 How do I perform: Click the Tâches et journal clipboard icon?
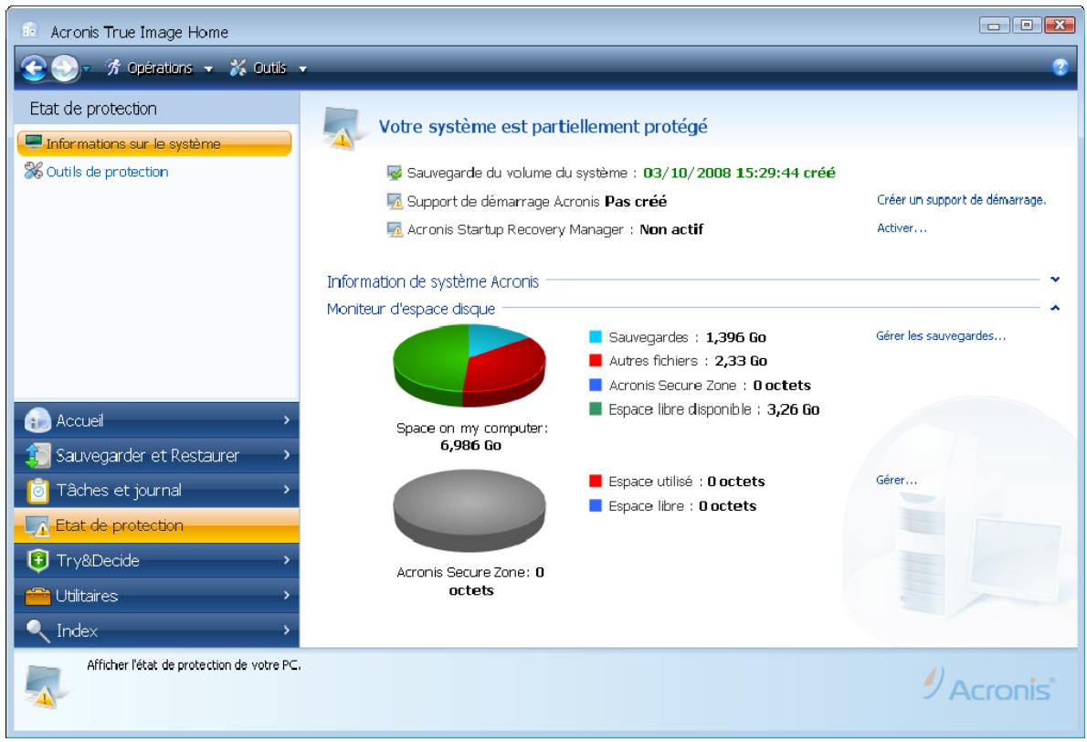(37, 491)
